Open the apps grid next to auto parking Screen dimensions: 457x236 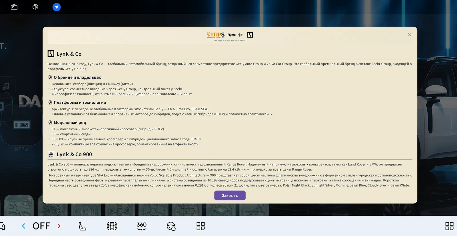pyautogui.click(x=201, y=226)
